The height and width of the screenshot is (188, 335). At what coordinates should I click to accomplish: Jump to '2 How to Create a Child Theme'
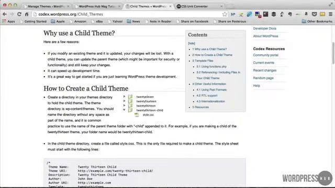click(212, 55)
